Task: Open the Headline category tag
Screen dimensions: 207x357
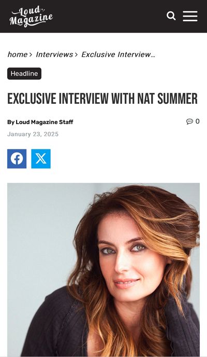Action: (x=24, y=74)
